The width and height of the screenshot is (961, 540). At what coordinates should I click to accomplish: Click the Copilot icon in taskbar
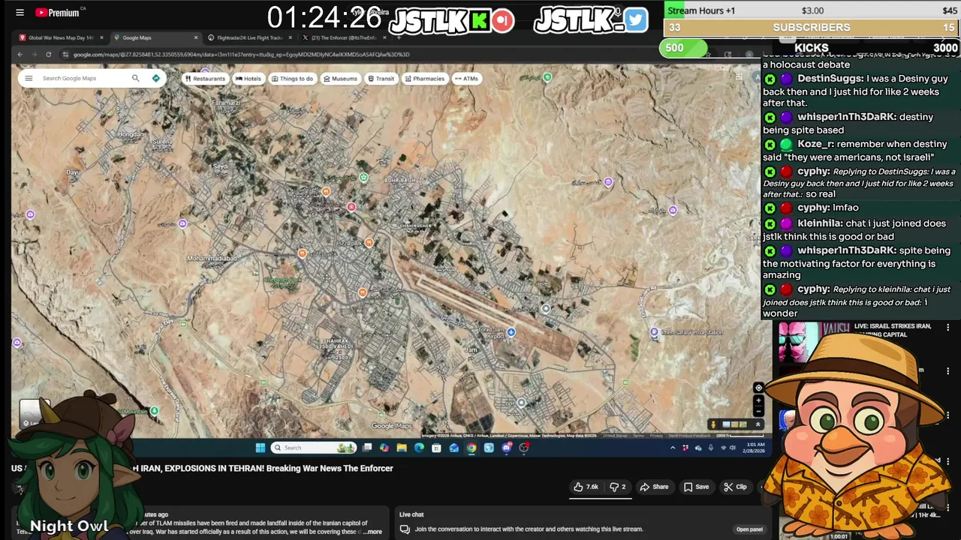click(x=384, y=448)
